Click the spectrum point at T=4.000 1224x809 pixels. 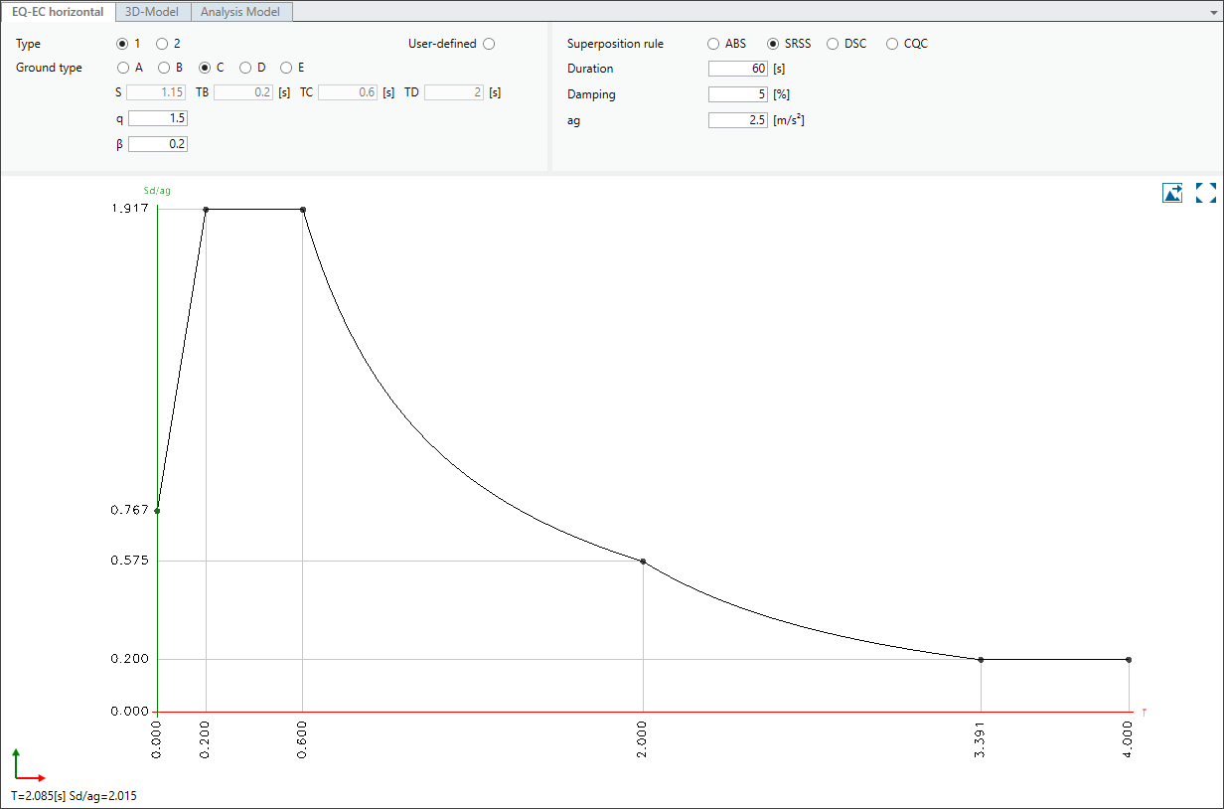click(x=1129, y=660)
